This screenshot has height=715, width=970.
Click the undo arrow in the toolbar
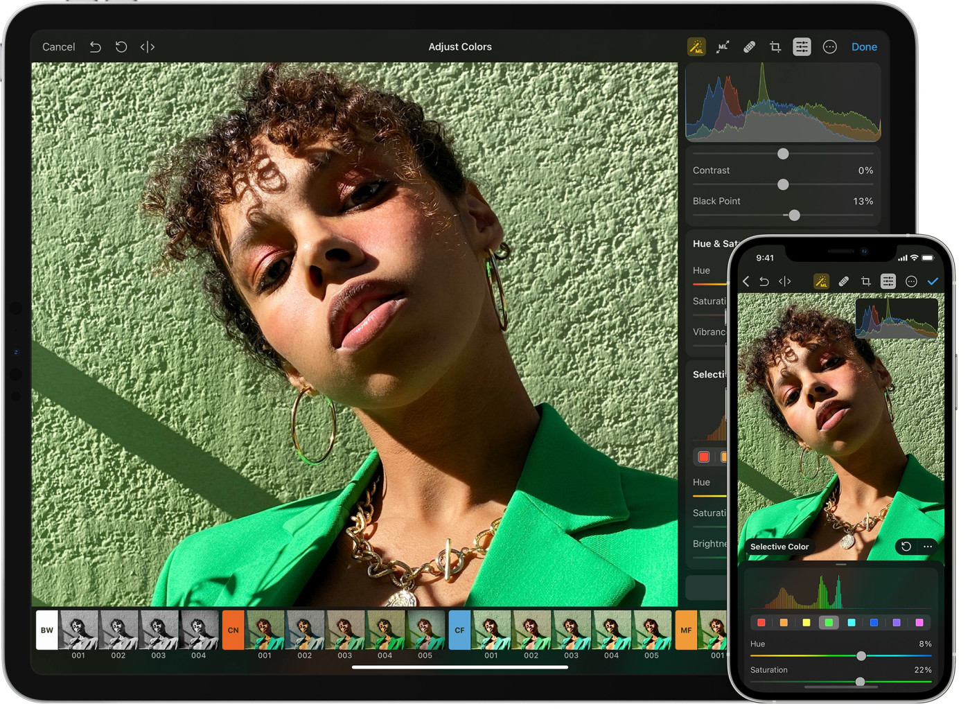point(95,46)
